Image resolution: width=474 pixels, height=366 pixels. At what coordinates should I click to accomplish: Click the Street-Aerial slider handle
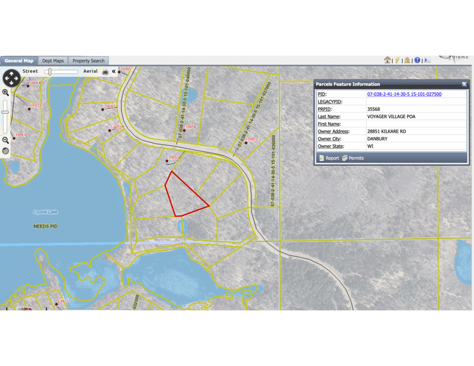[50, 72]
